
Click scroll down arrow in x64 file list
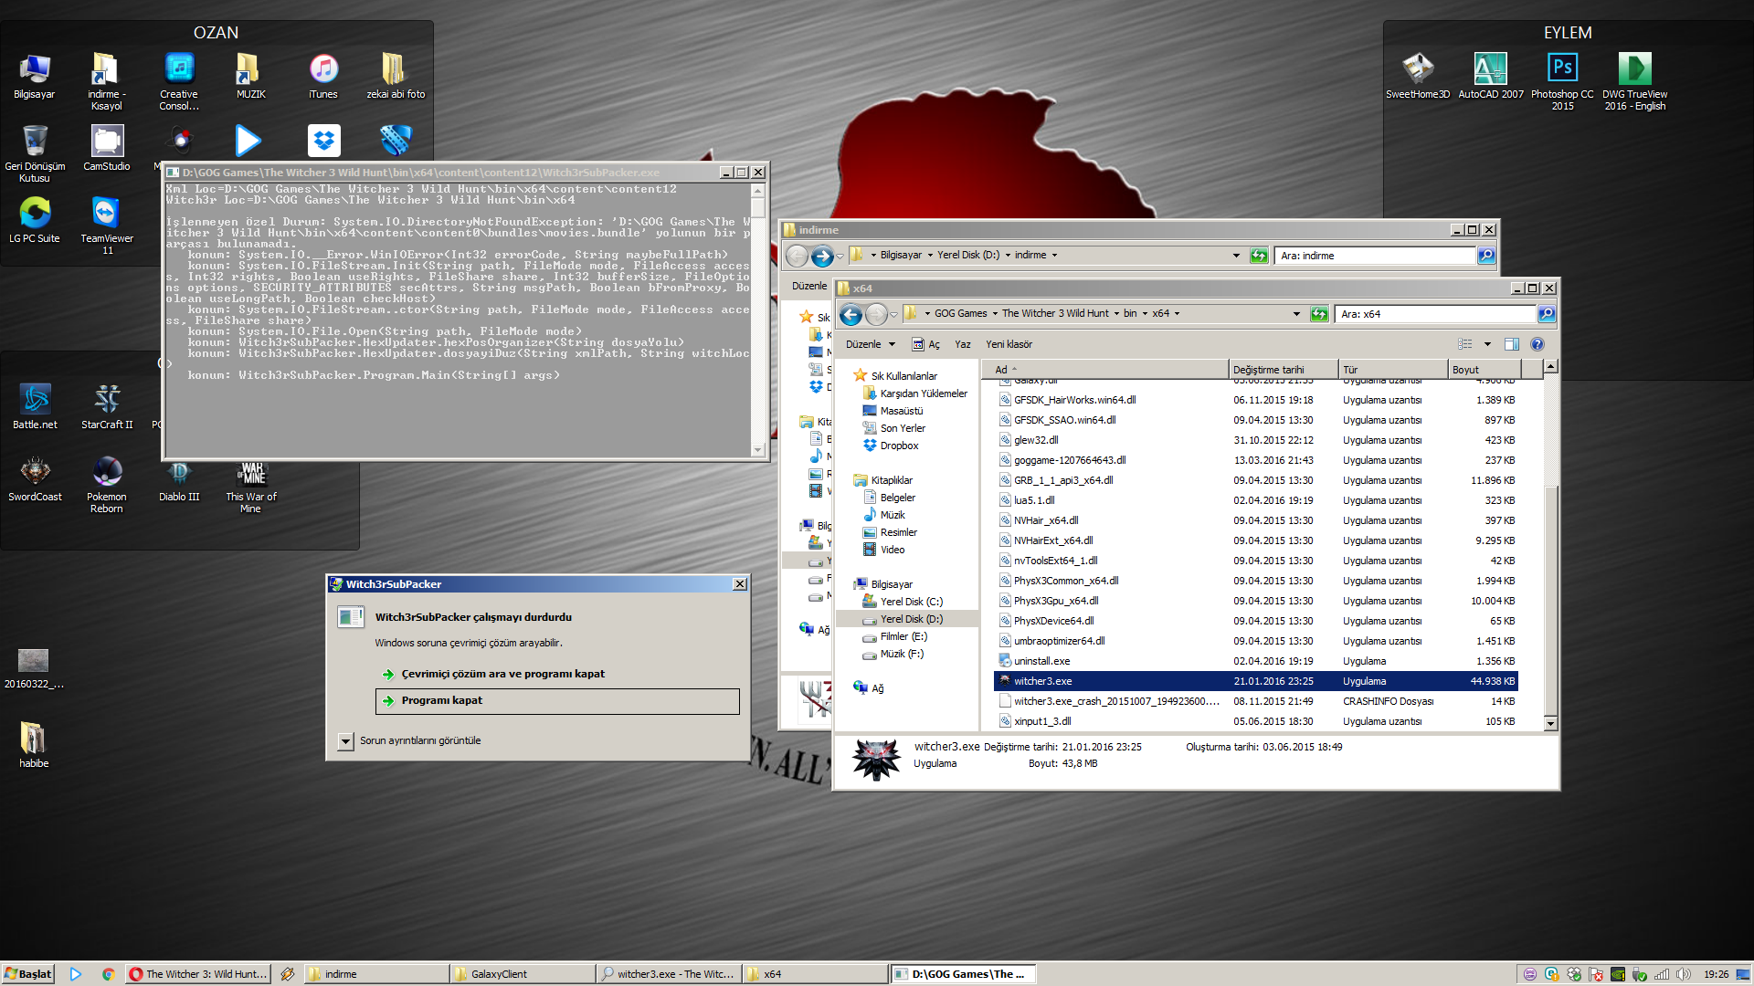click(x=1550, y=724)
